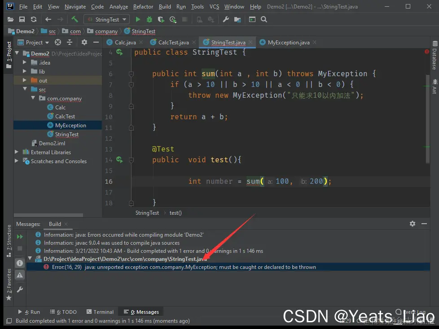Open Ant tool window
This screenshot has height=329, width=439.
point(435,87)
